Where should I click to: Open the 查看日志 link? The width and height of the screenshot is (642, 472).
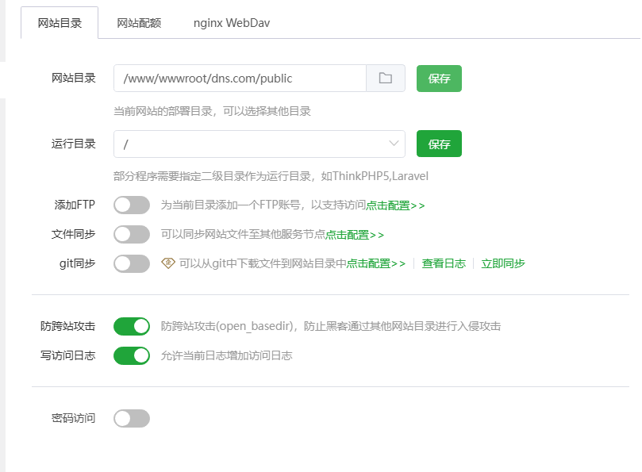tap(444, 263)
